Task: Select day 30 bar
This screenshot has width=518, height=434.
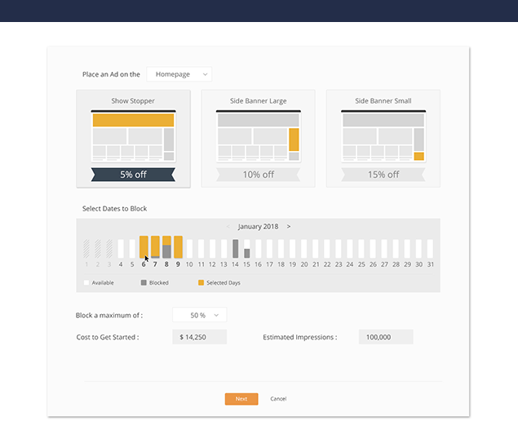Action: 418,249
